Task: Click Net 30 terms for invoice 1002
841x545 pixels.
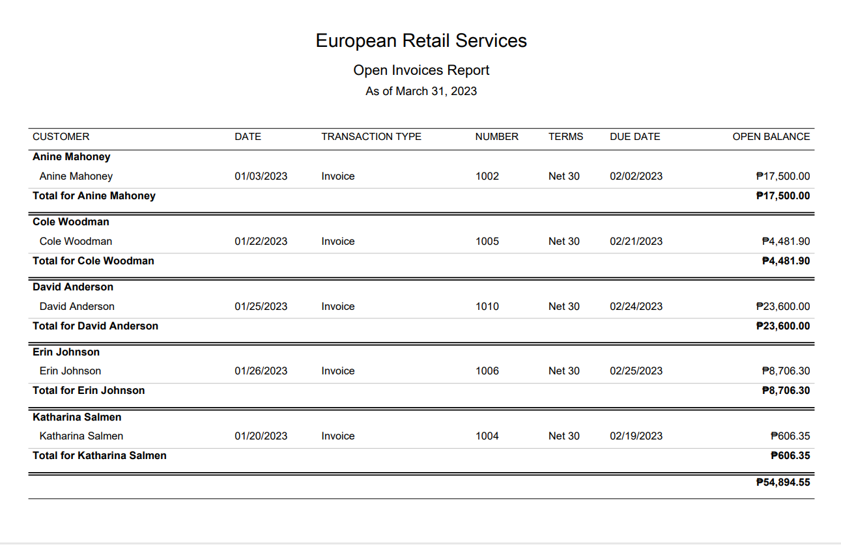Action: coord(564,176)
